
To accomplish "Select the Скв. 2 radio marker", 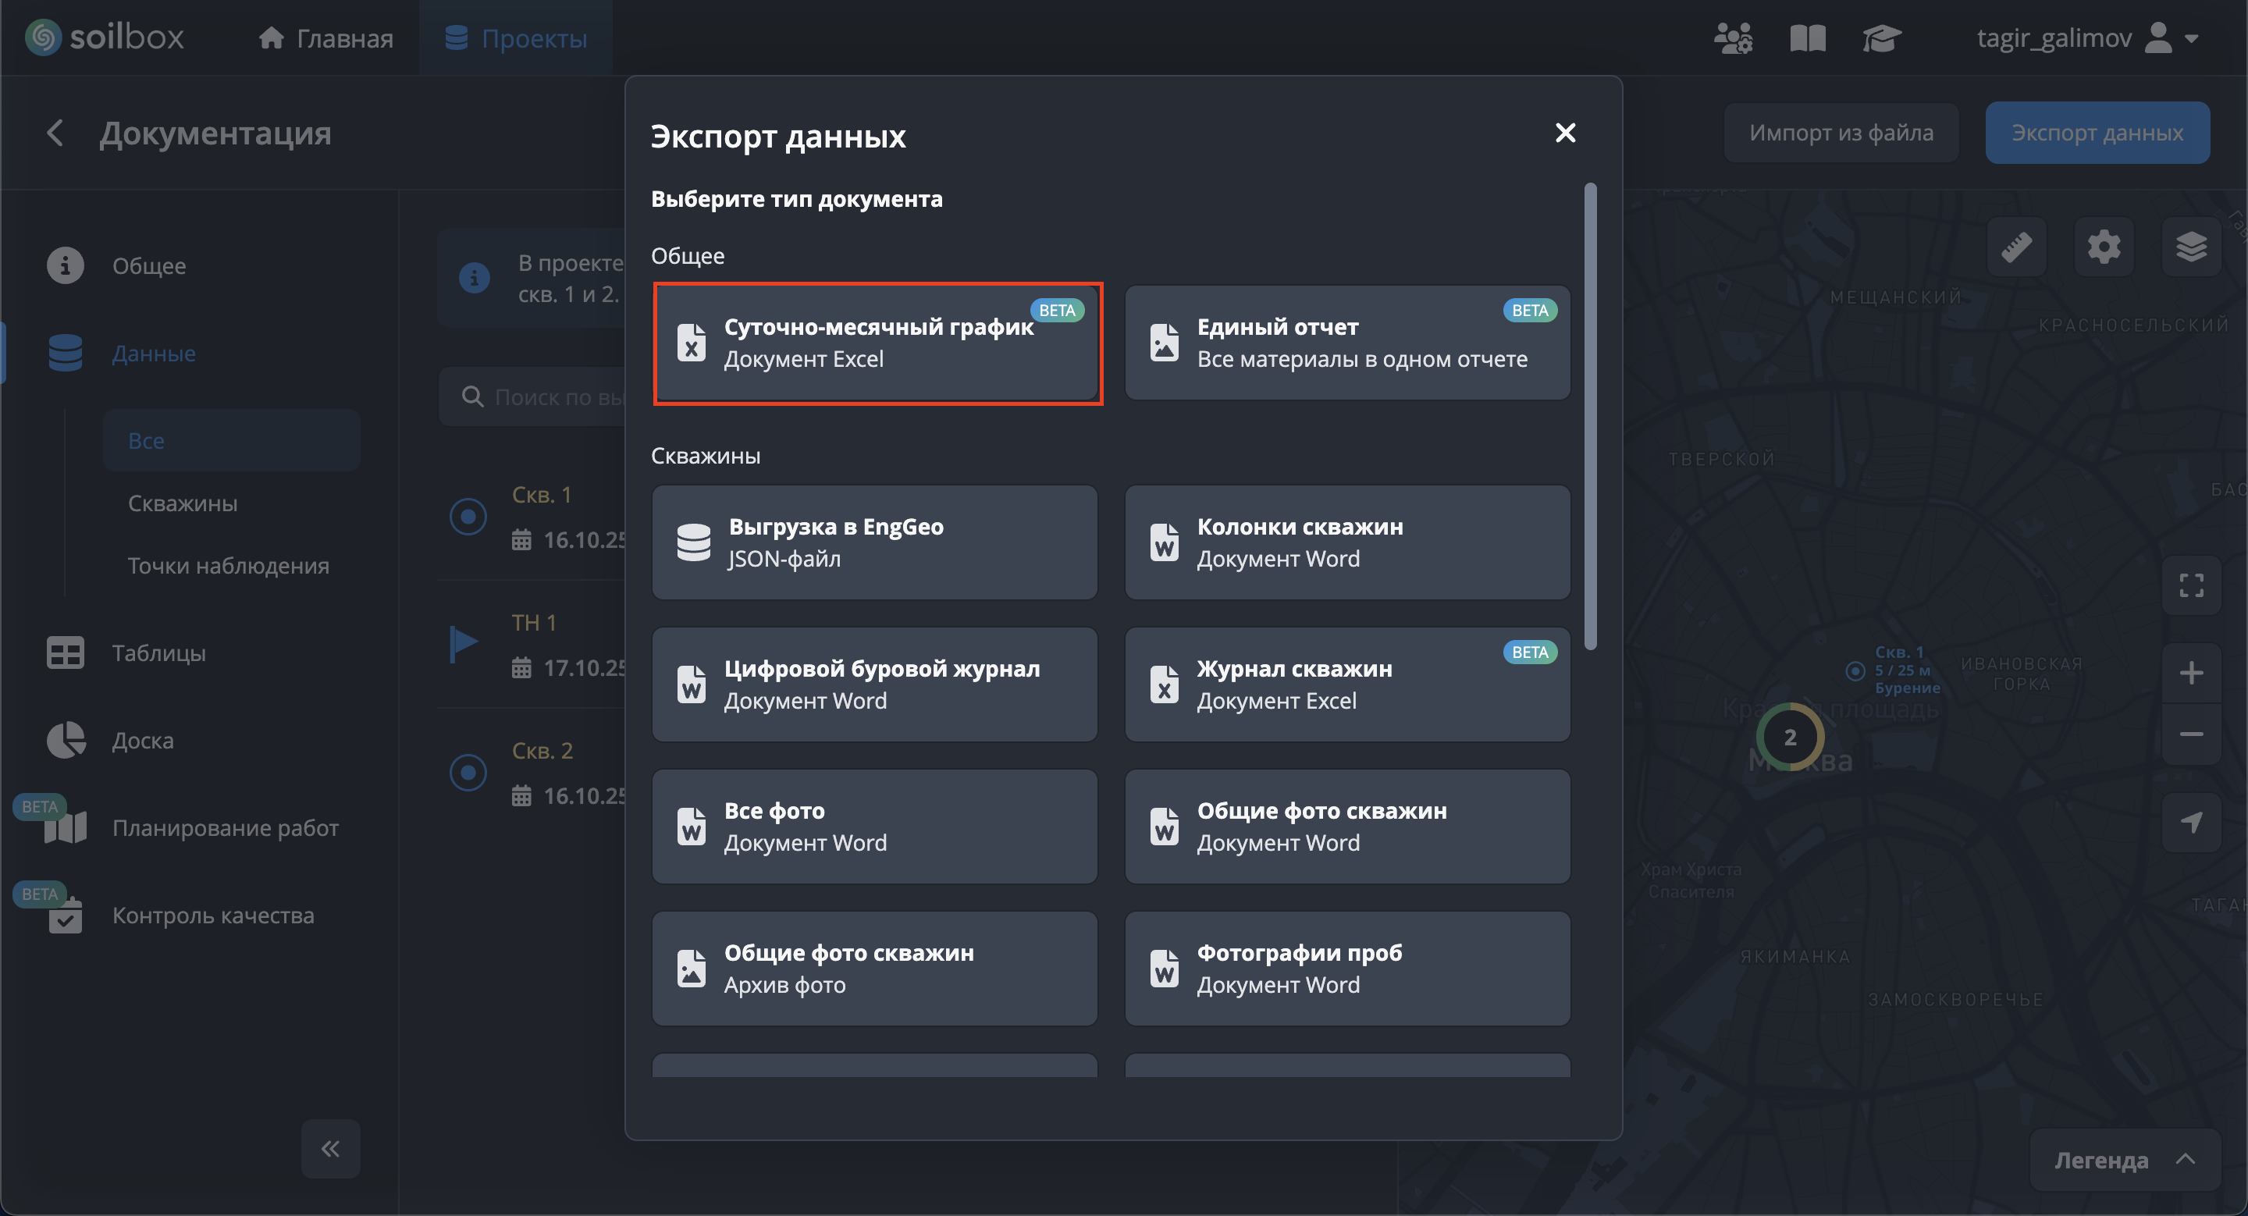I will 468,773.
